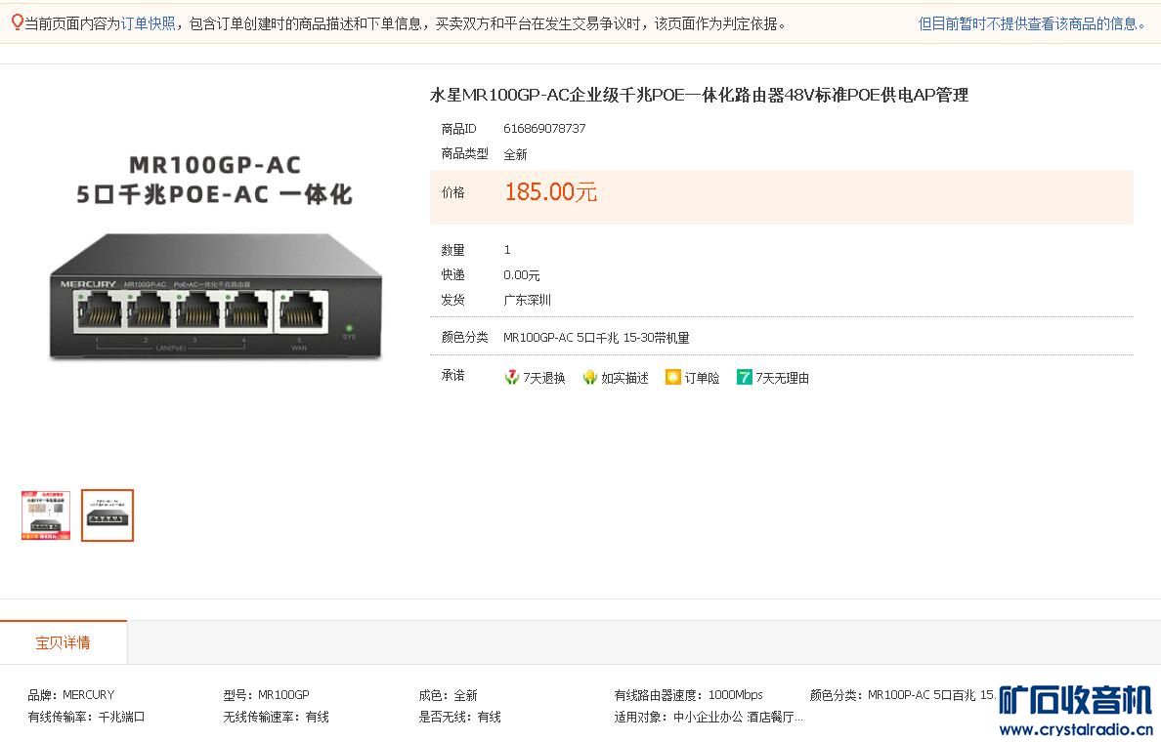
Task: Click the 7天退换 tulip icon
Action: click(511, 377)
